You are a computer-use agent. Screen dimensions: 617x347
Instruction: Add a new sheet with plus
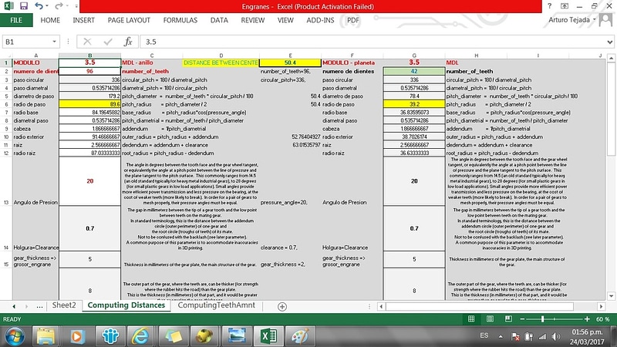(282, 306)
